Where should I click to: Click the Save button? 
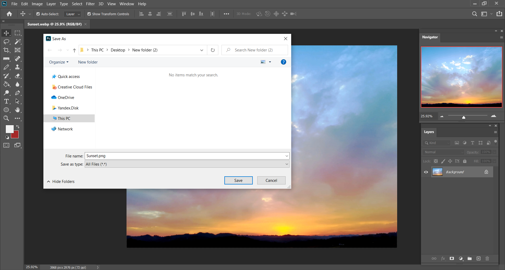pos(238,181)
